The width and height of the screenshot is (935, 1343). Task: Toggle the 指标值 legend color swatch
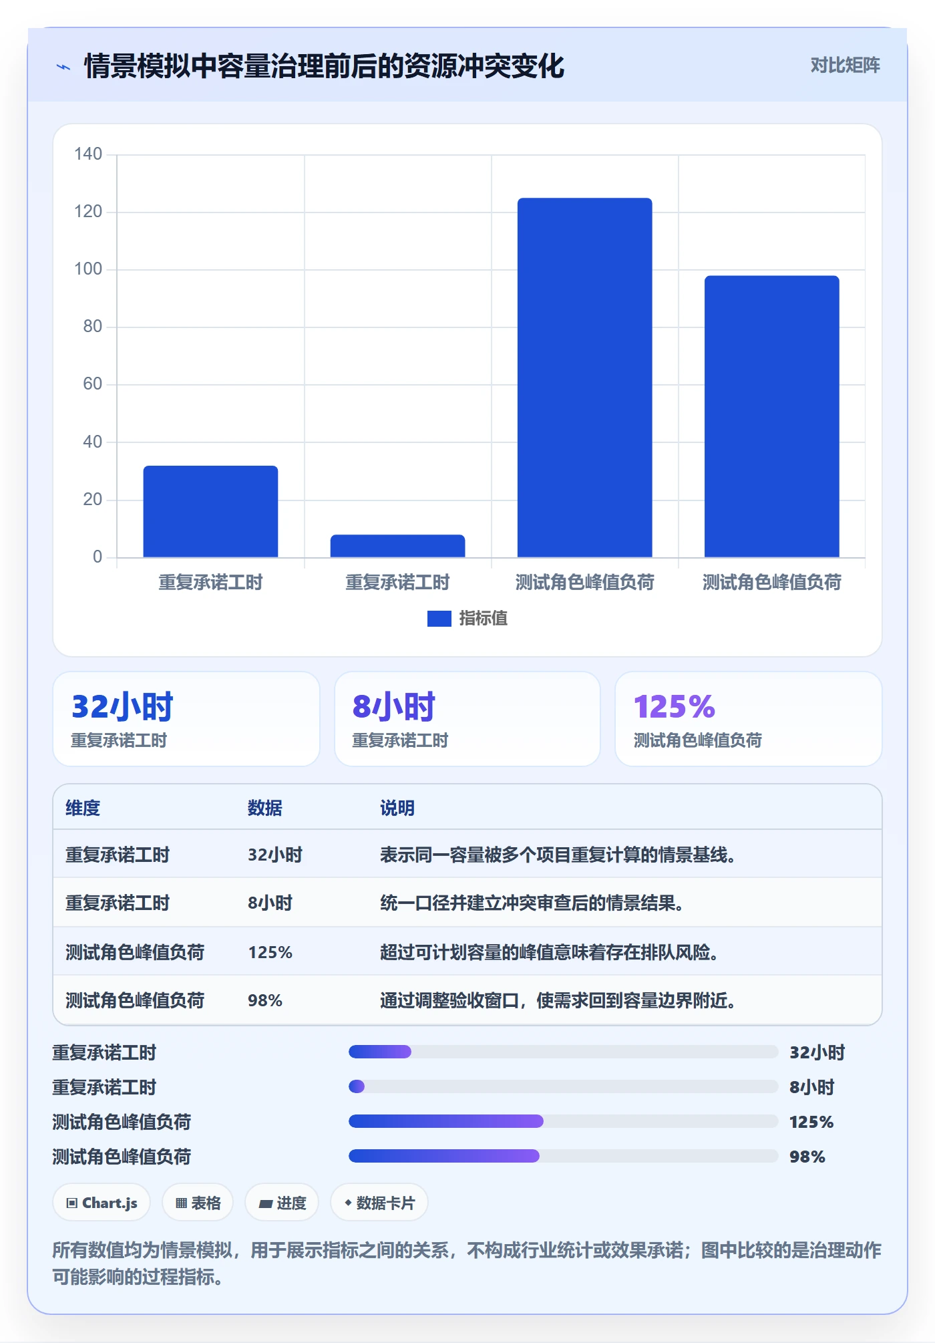point(439,619)
